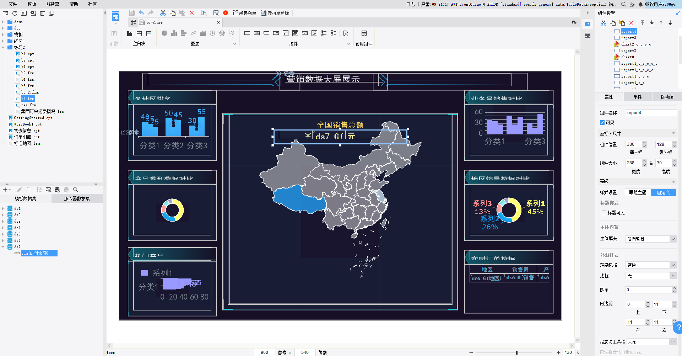Close the b6-2.frm tab
682x356 pixels.
(218, 22)
